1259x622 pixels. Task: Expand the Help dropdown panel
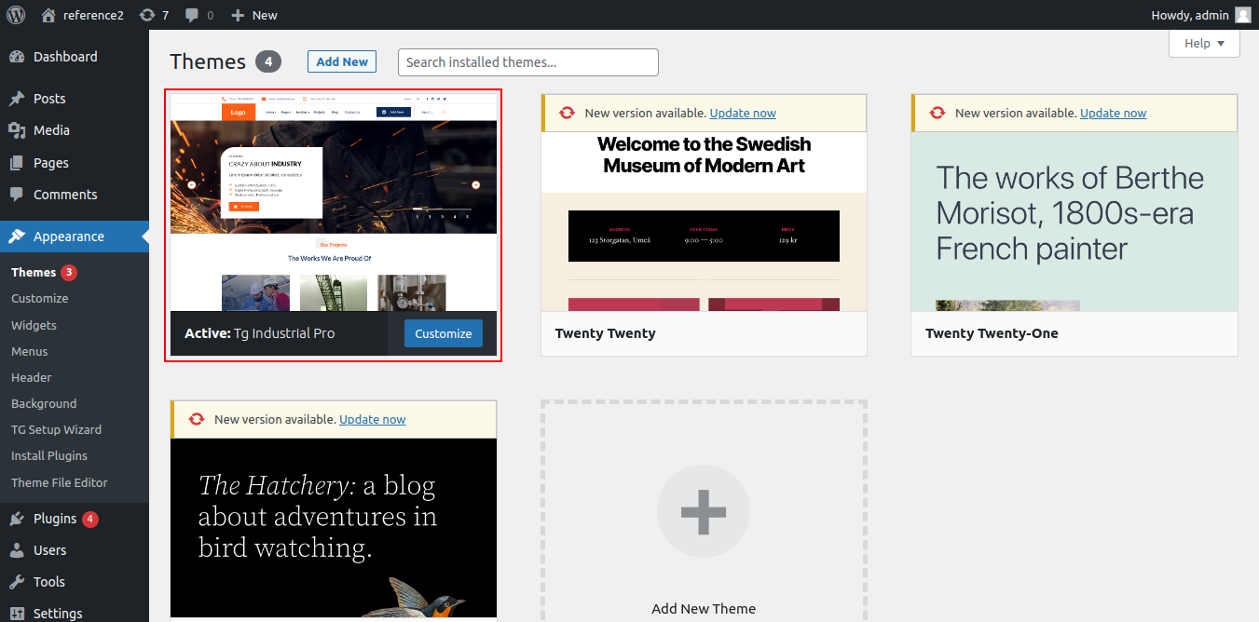point(1204,44)
